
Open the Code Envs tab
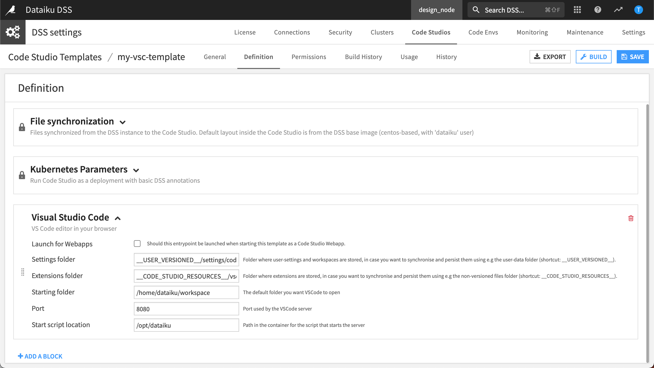click(483, 32)
